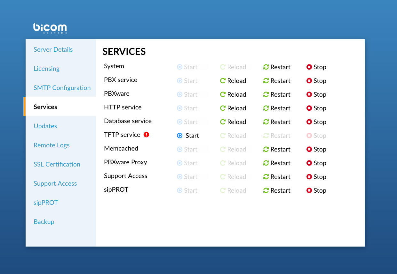Open SMTP Configuration settings
This screenshot has width=397, height=274.
(x=62, y=88)
